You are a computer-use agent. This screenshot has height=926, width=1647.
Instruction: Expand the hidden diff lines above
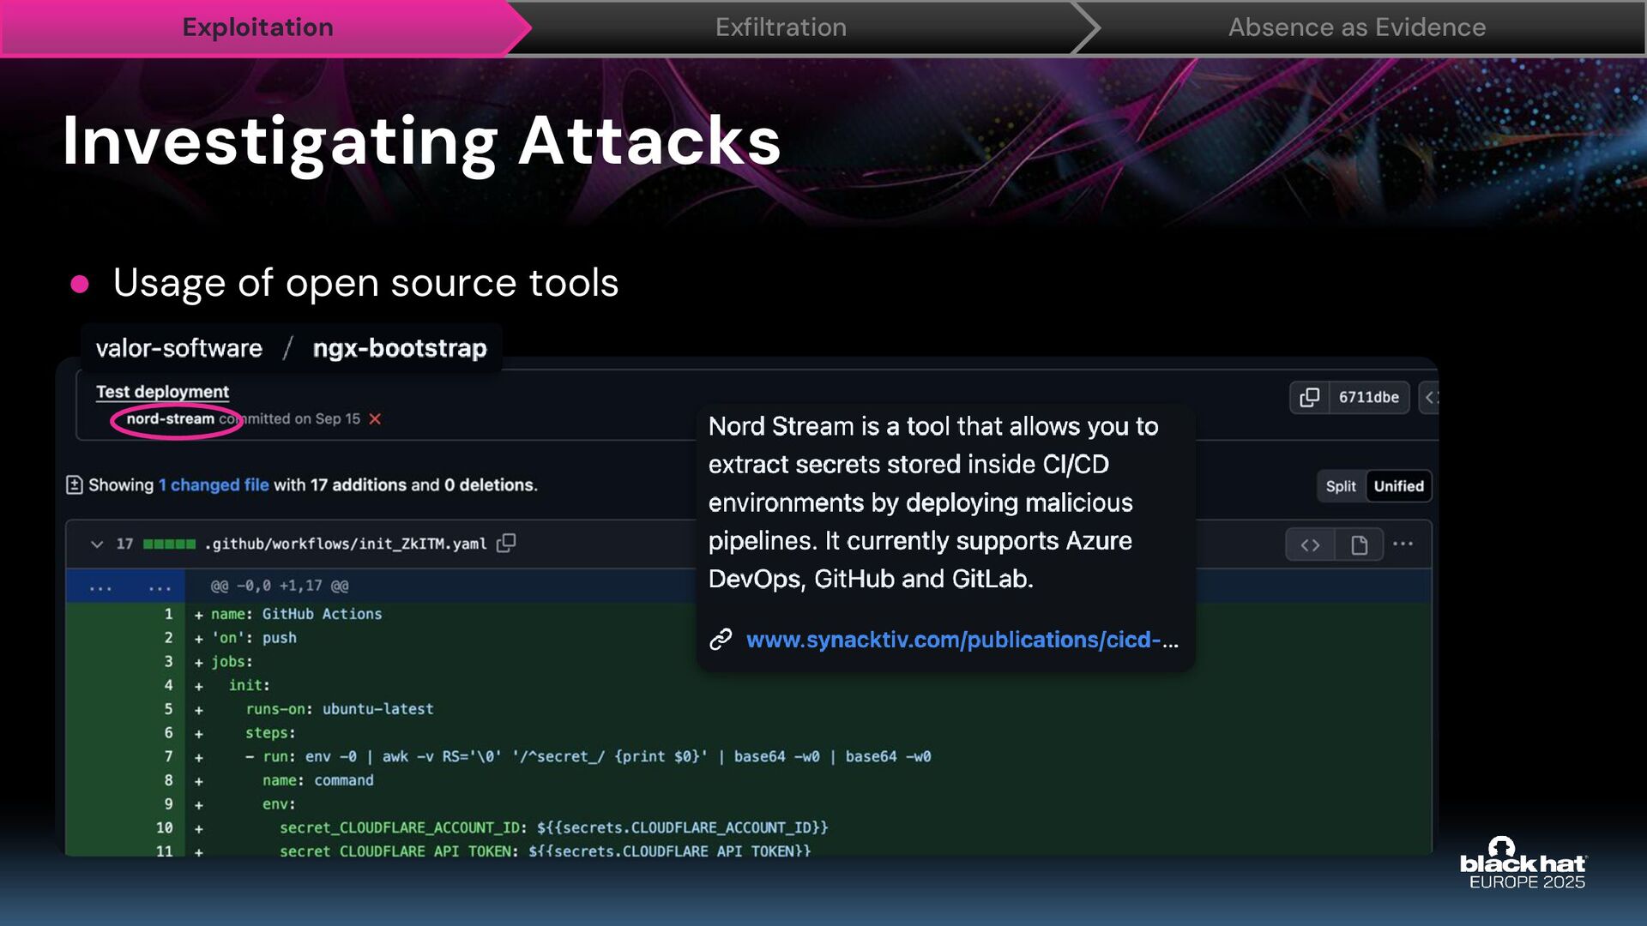pyautogui.click(x=100, y=587)
